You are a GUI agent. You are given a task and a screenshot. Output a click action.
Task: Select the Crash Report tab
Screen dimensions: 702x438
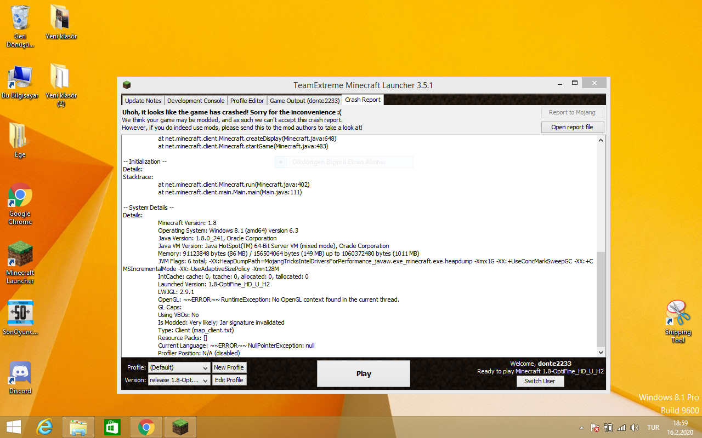click(x=363, y=100)
